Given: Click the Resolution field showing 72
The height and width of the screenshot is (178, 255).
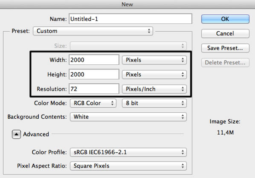Looking at the screenshot, I should coord(94,89).
